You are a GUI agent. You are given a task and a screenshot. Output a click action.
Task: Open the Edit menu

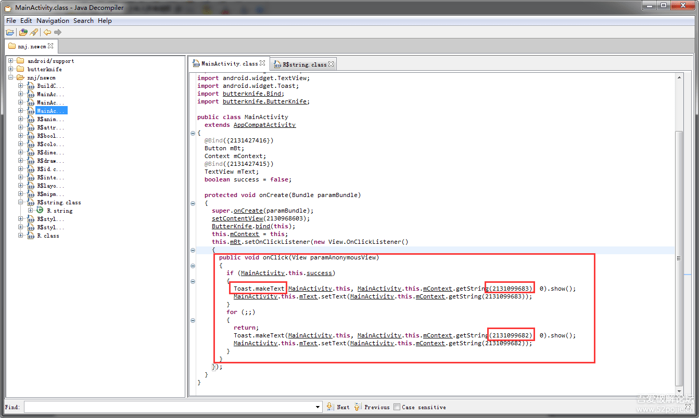(x=26, y=21)
